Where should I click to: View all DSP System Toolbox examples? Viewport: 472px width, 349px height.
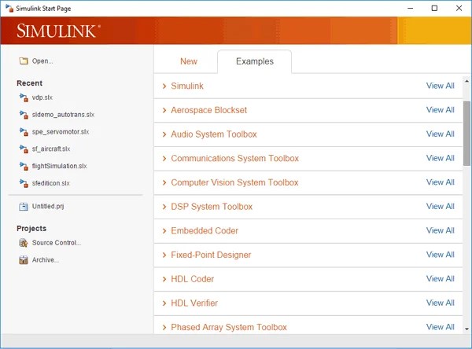point(440,207)
